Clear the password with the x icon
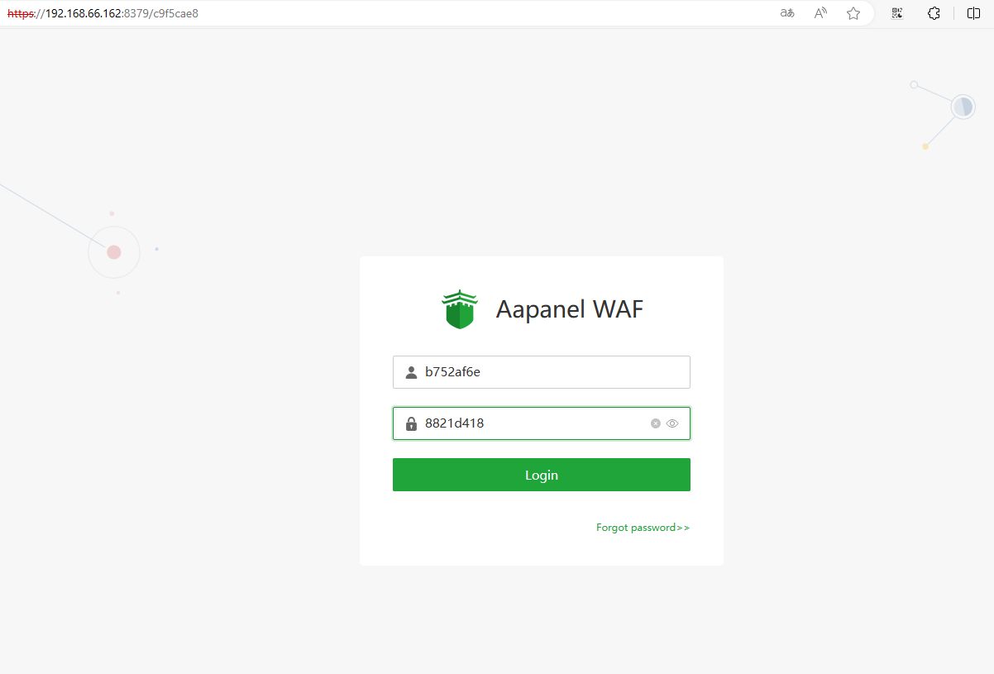 pyautogui.click(x=656, y=423)
